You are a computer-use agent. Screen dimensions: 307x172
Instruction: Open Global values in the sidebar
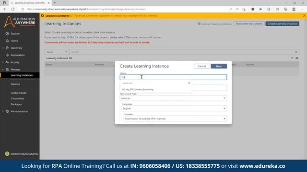(19, 93)
